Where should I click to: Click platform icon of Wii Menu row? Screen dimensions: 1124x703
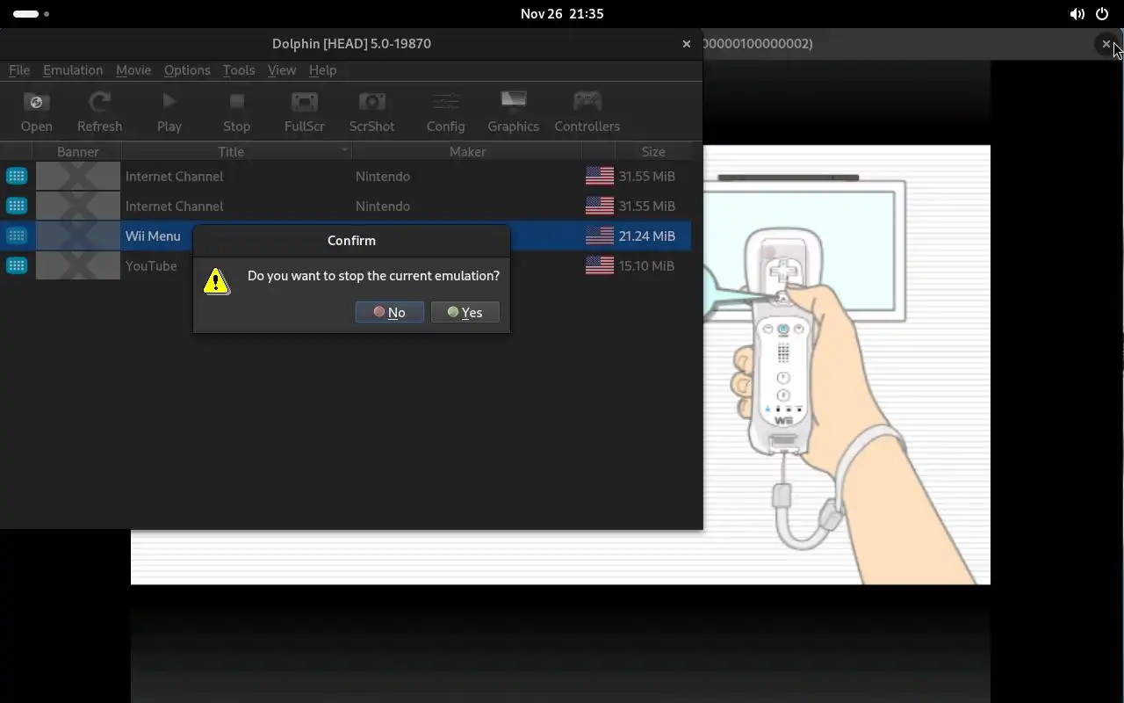(x=17, y=236)
